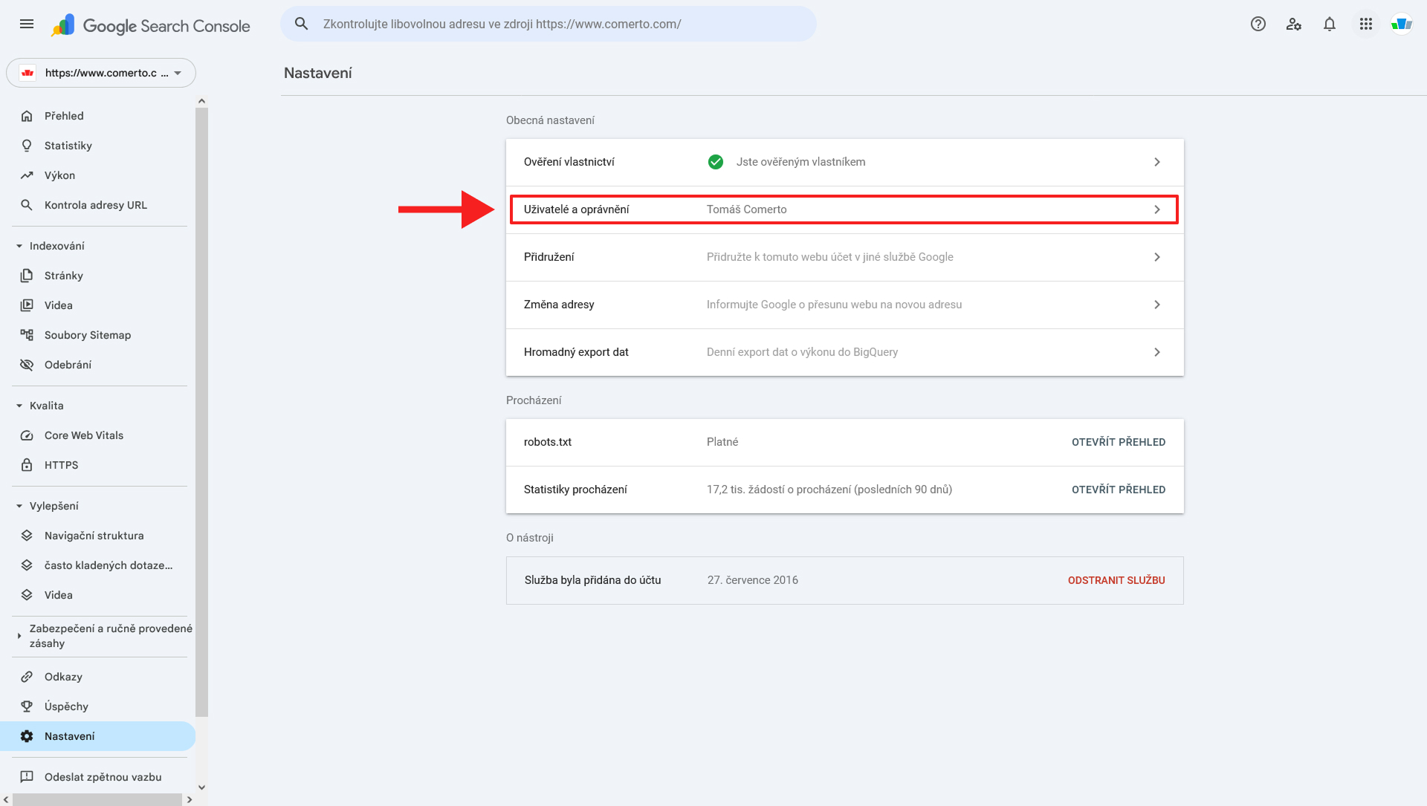The image size is (1427, 806).
Task: Open Uživatelé a oprávnění settings row
Action: [x=844, y=209]
